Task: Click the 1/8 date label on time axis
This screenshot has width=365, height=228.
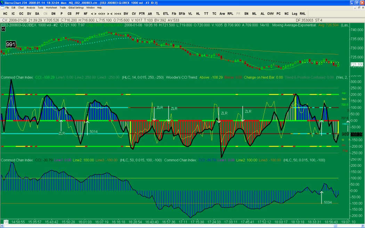Action: pos(6,222)
